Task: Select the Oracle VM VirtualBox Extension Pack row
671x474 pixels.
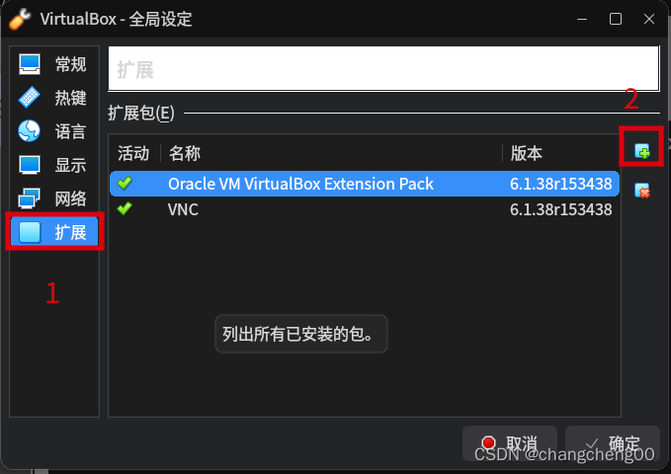Action: (365, 184)
